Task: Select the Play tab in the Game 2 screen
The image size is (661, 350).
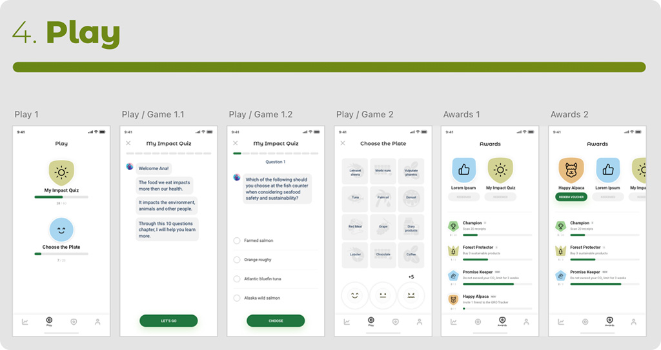Action: (371, 321)
